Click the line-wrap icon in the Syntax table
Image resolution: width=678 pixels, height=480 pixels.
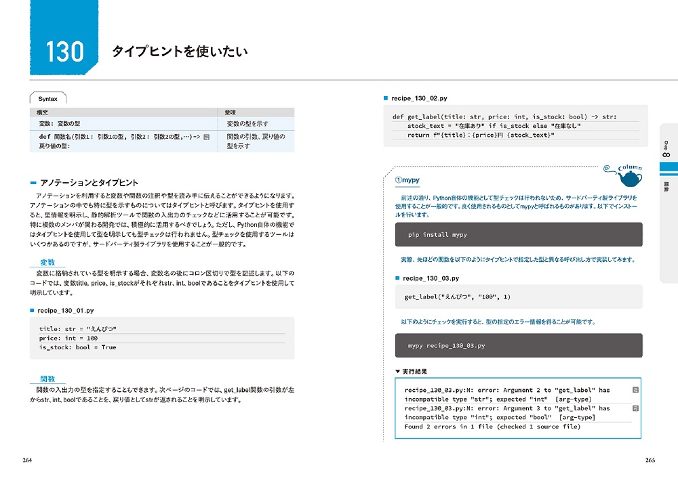(207, 137)
